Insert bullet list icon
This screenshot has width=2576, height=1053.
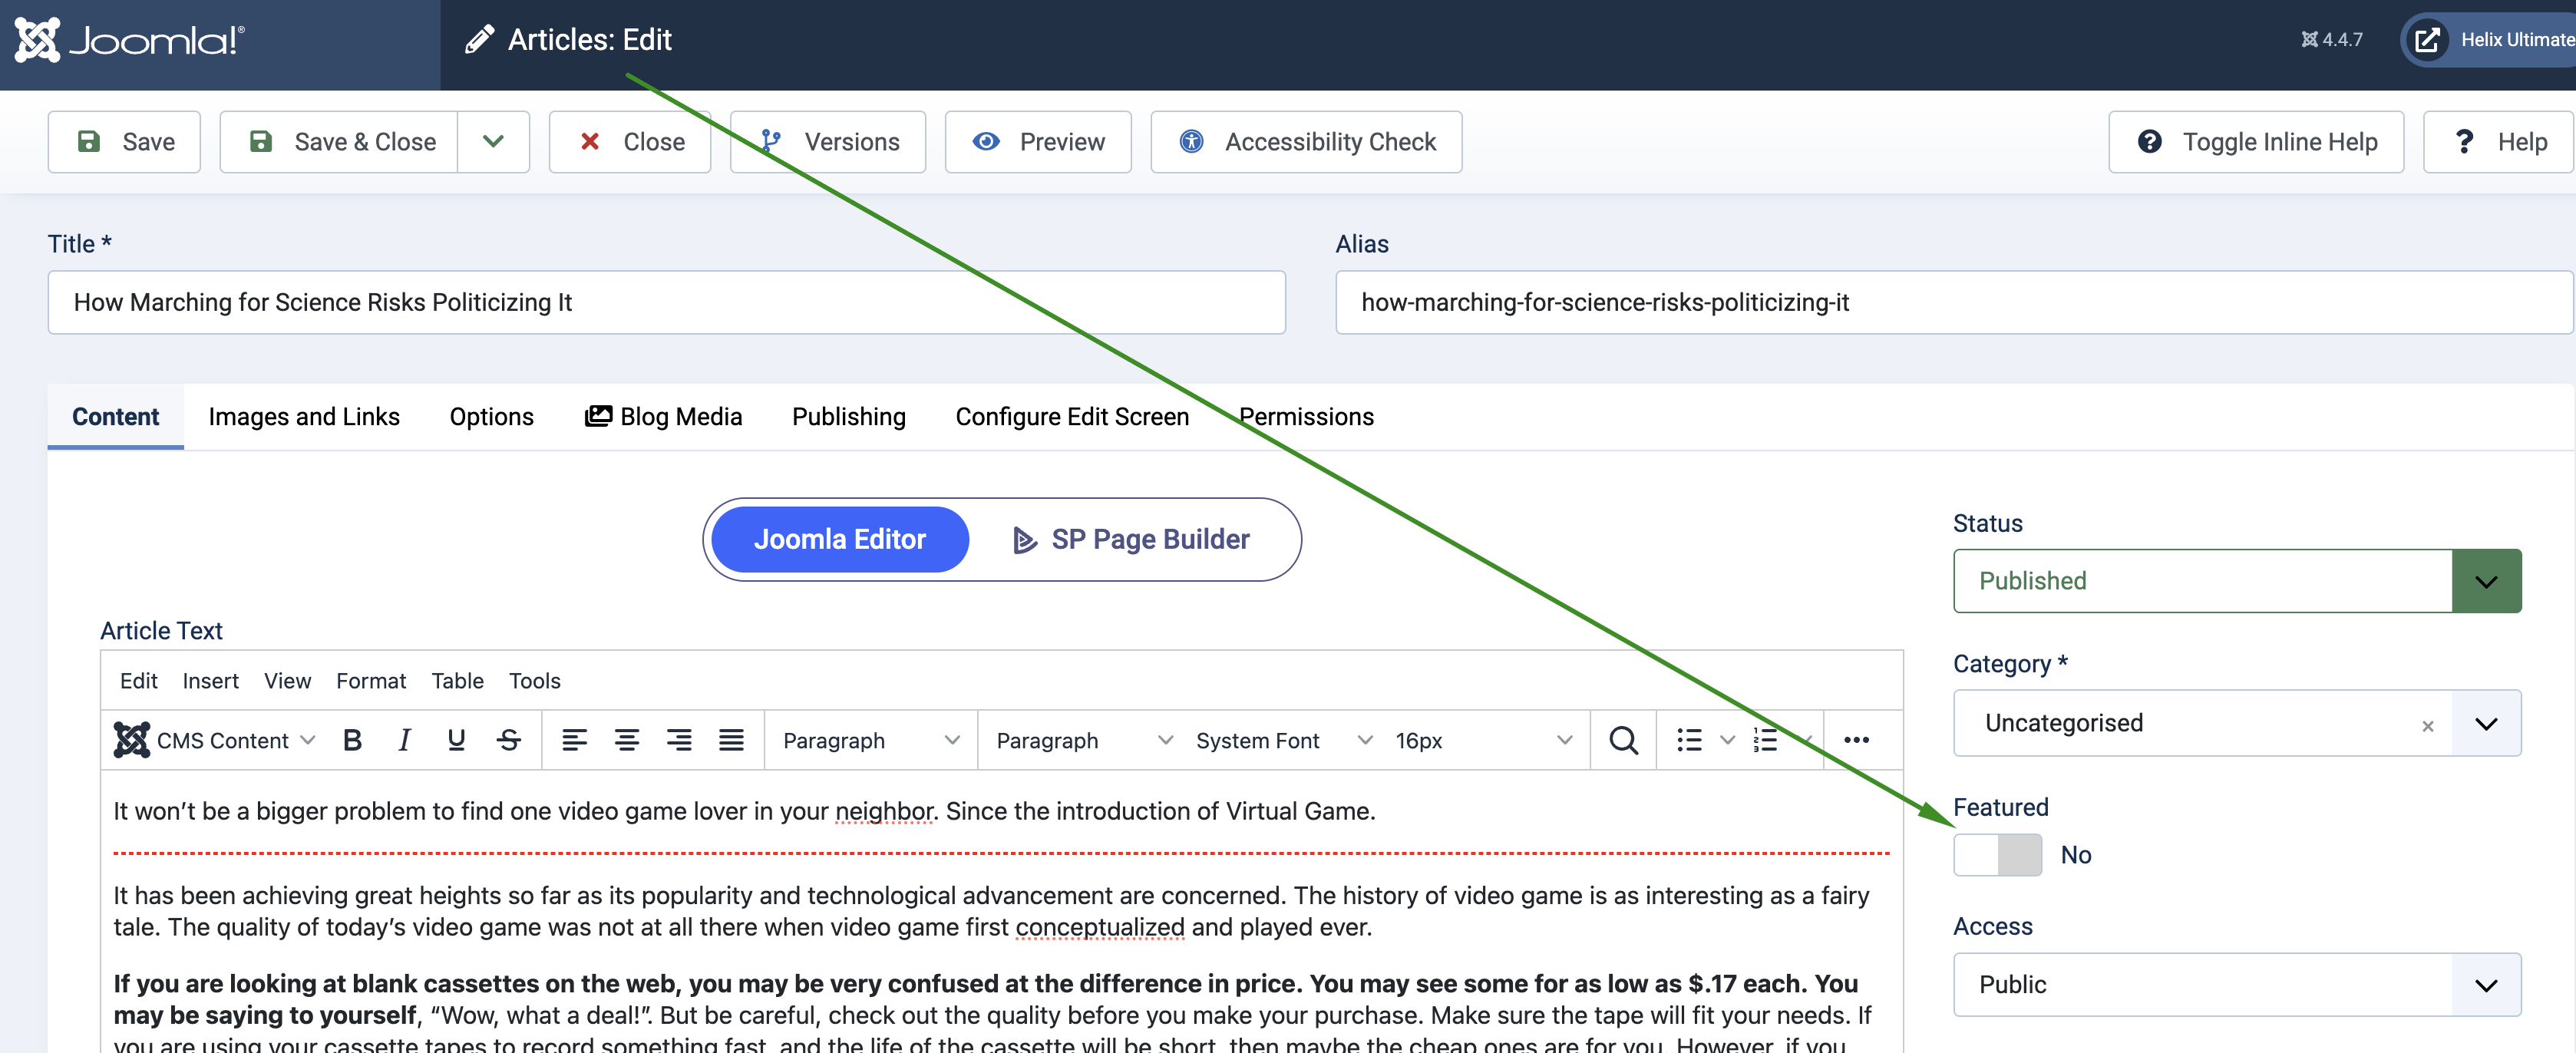point(1689,740)
